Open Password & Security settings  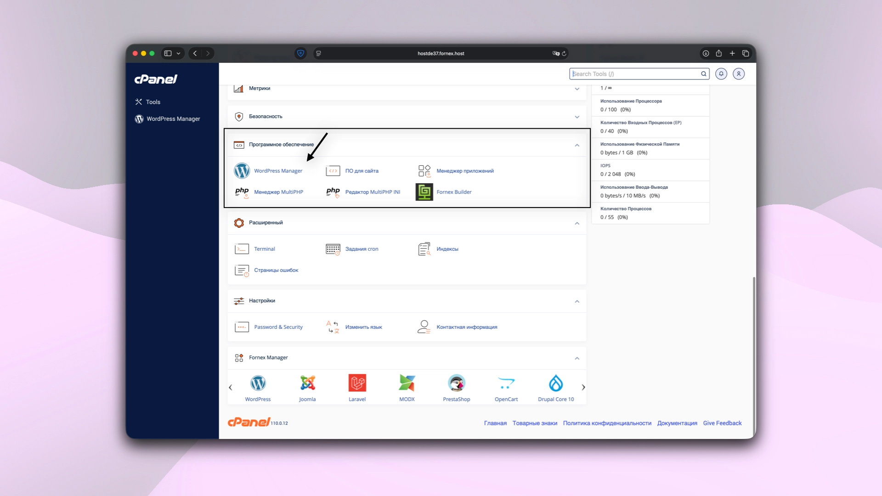(278, 327)
